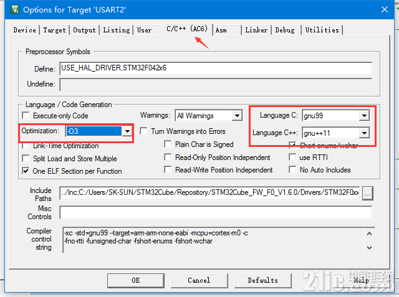This screenshot has width=399, height=297.
Task: Click the Cancel button
Action: [x=199, y=280]
